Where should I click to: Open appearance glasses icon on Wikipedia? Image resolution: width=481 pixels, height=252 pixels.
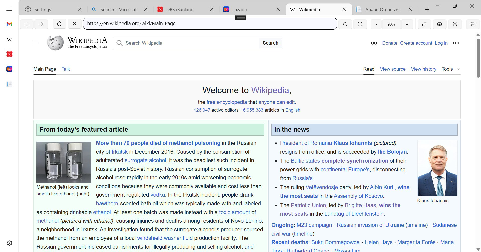(x=374, y=43)
